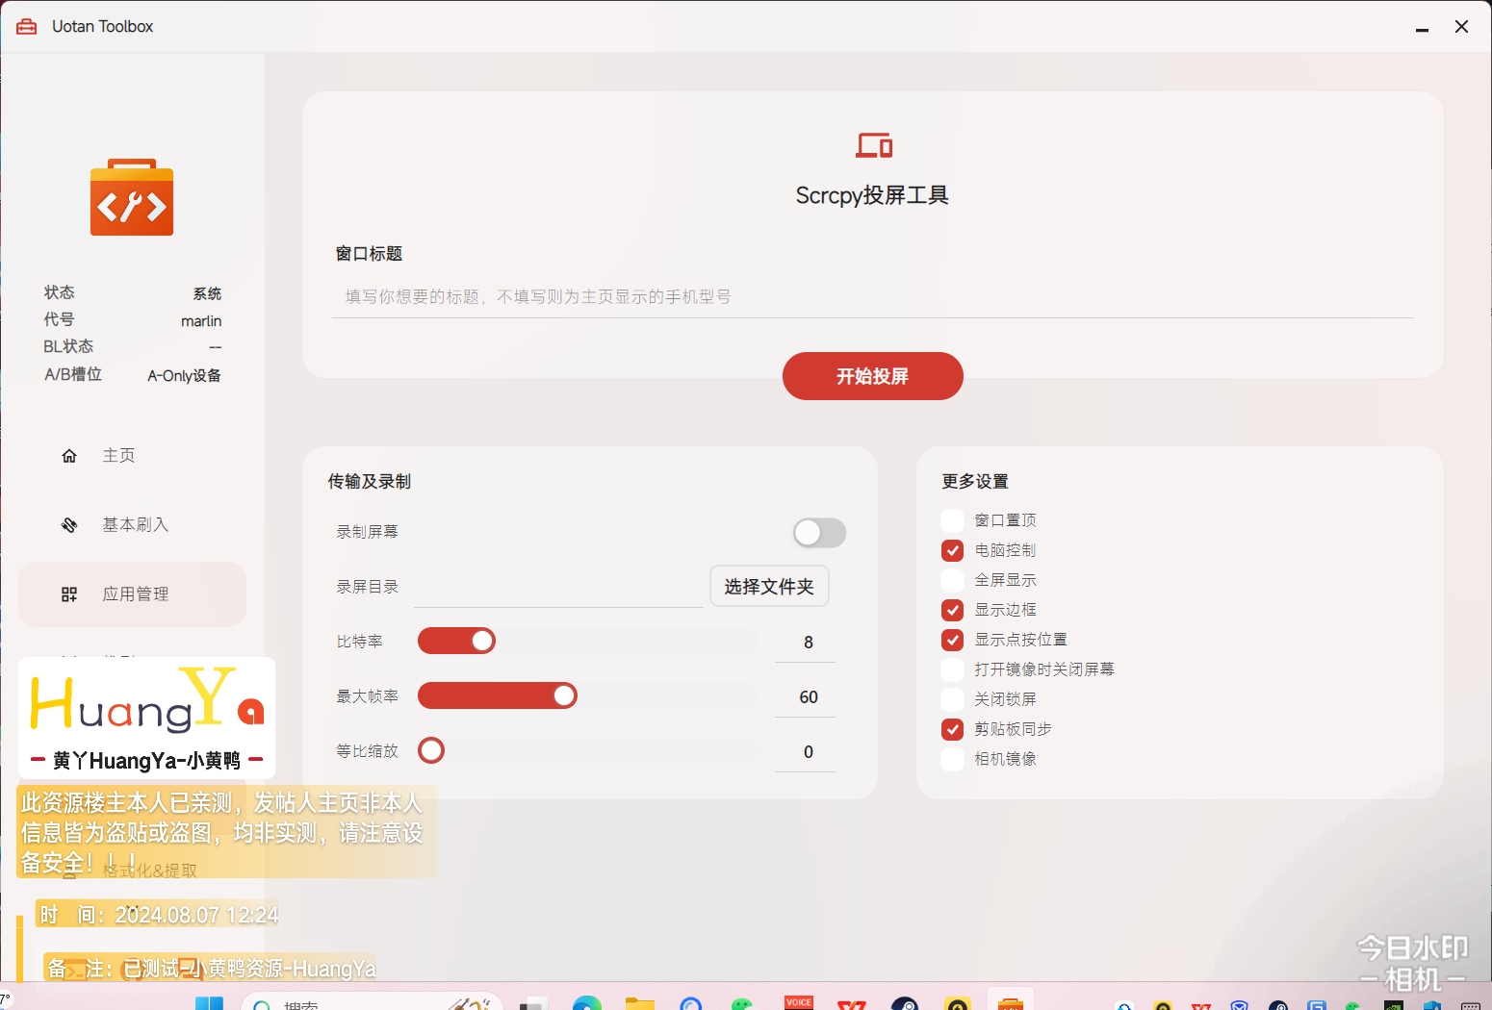Click the 选择文件夹 button
This screenshot has width=1492, height=1010.
[x=769, y=587]
